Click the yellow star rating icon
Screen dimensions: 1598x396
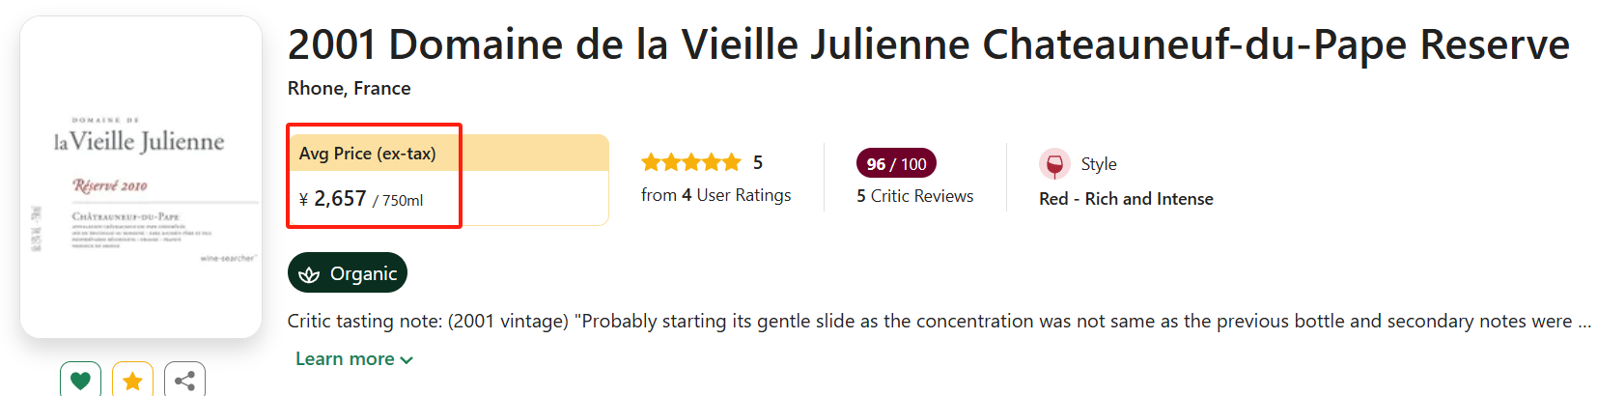pyautogui.click(x=132, y=381)
